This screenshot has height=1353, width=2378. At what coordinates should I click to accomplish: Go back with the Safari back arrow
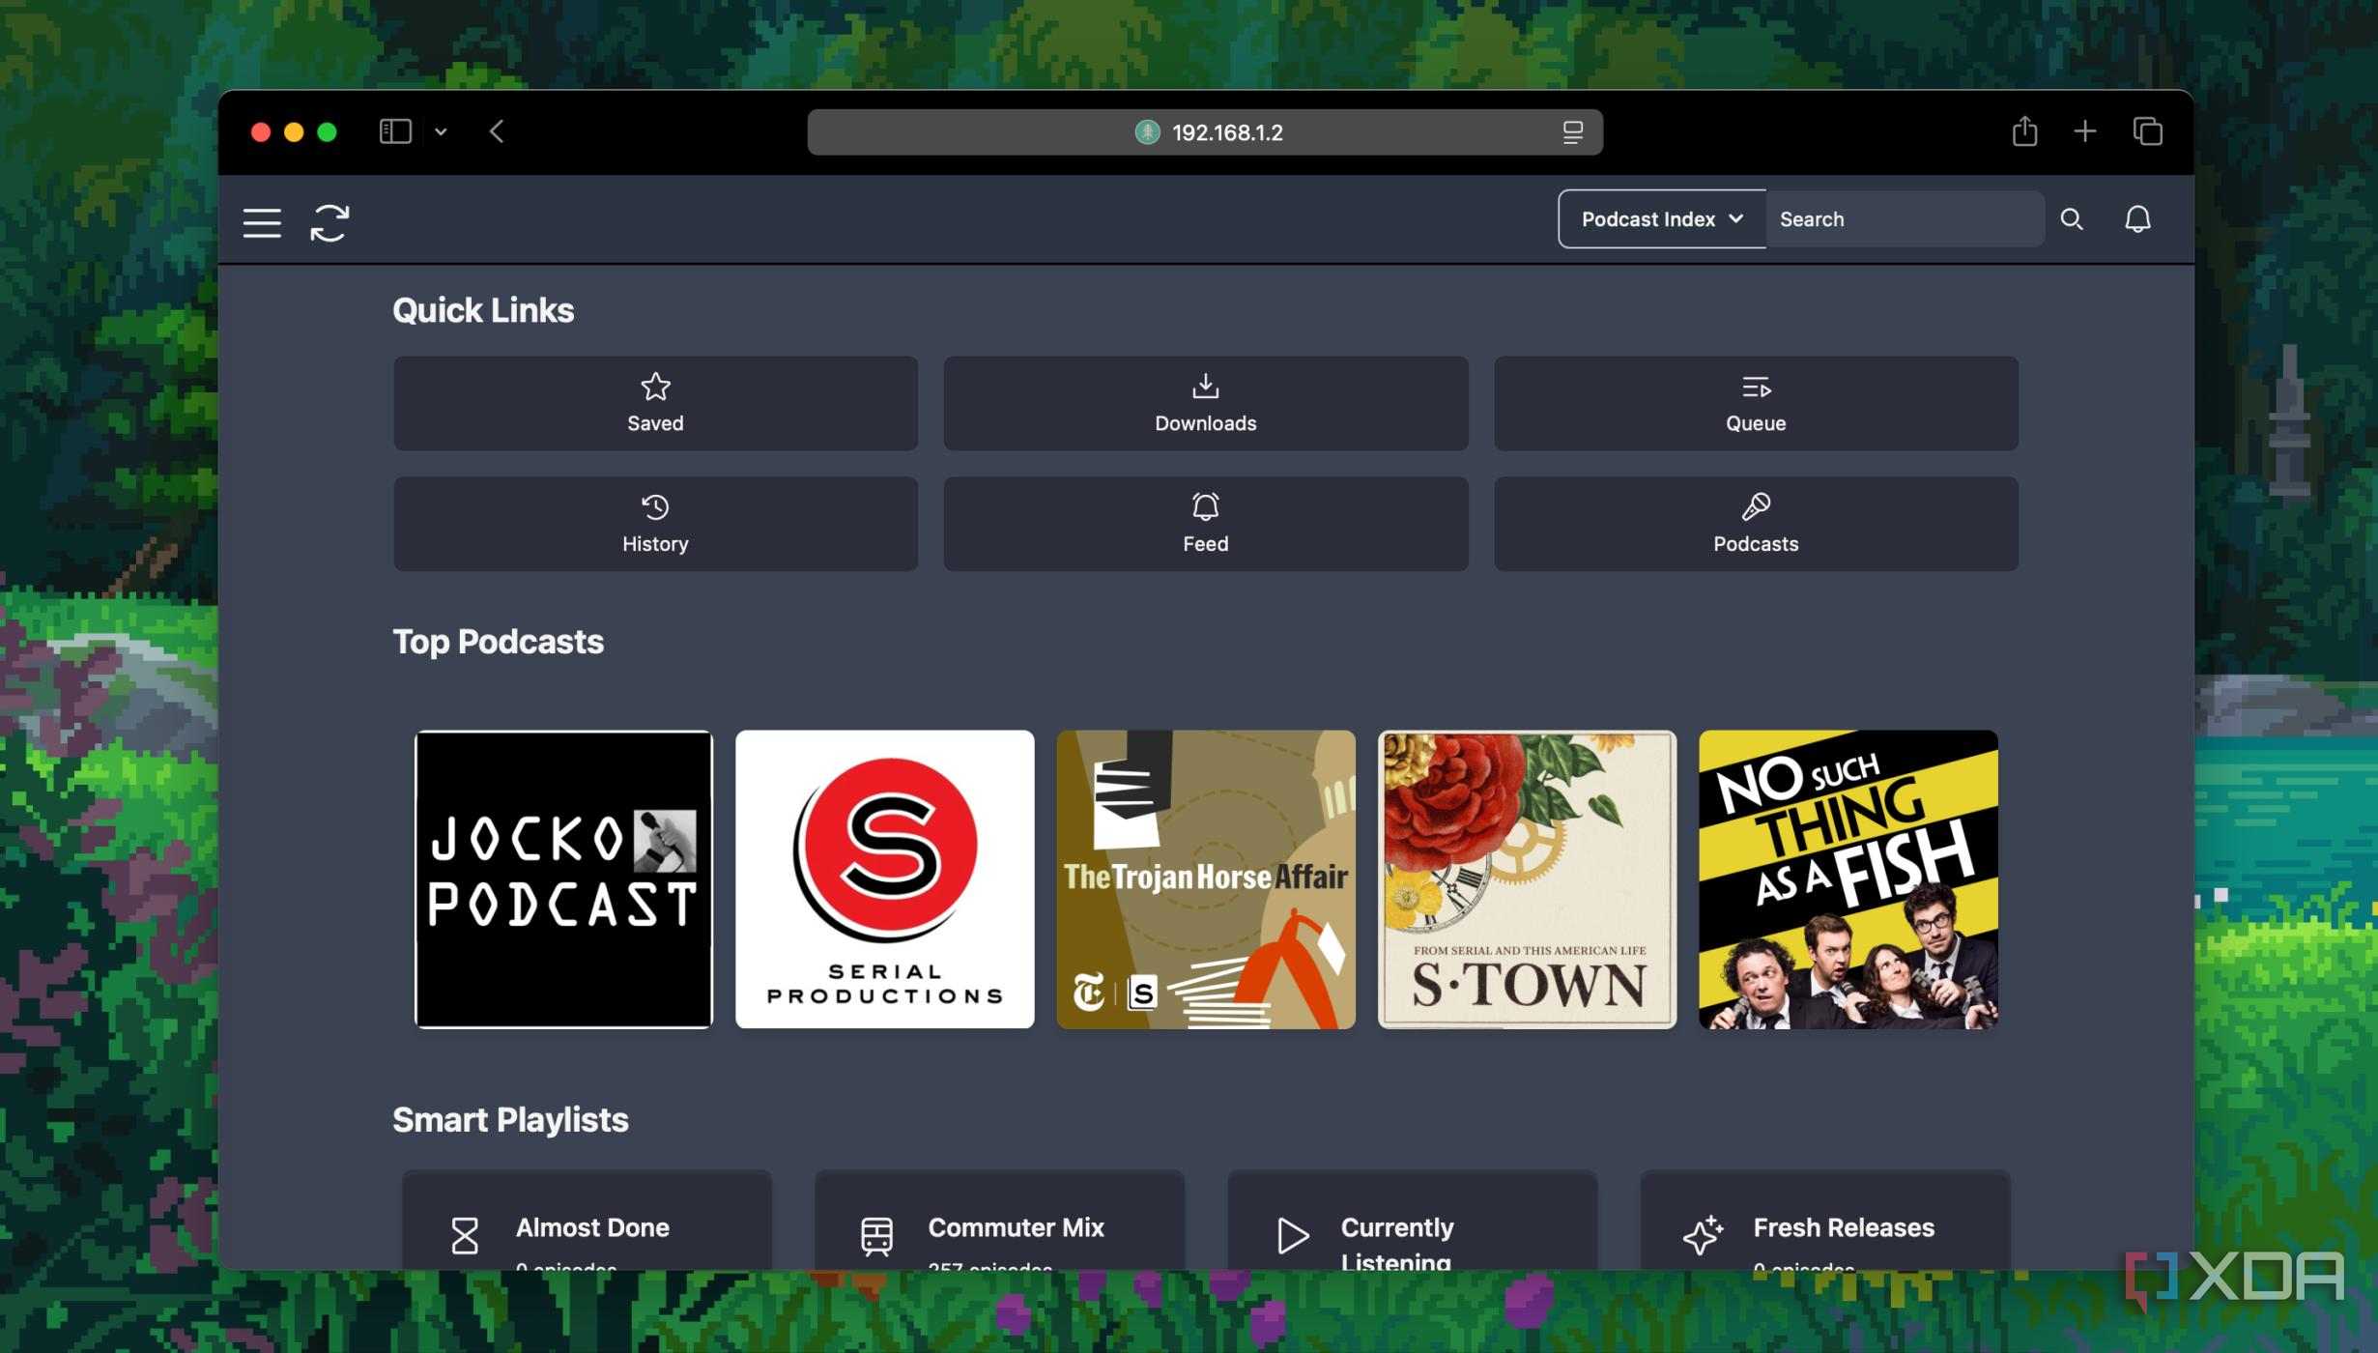point(497,131)
